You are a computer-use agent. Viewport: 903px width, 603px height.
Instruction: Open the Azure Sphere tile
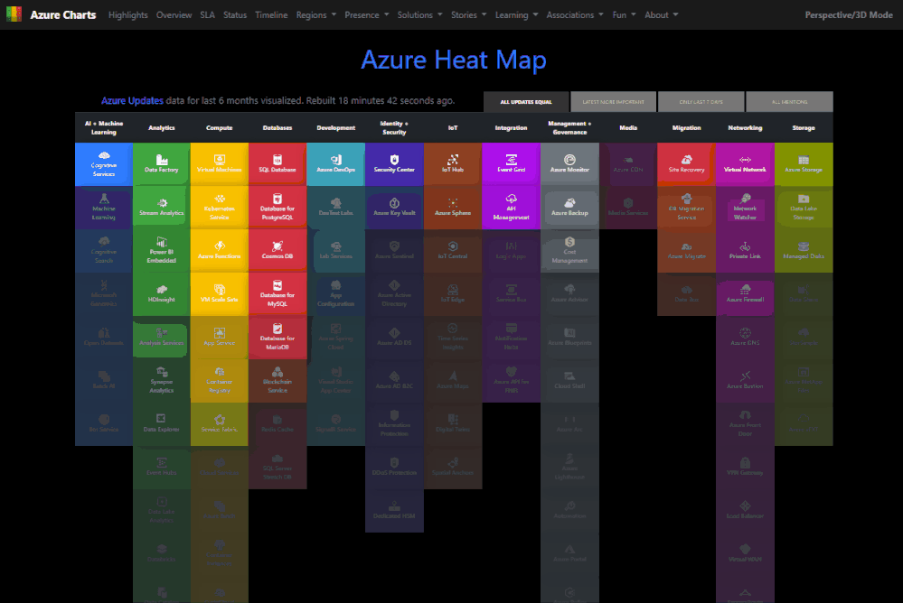coord(453,208)
